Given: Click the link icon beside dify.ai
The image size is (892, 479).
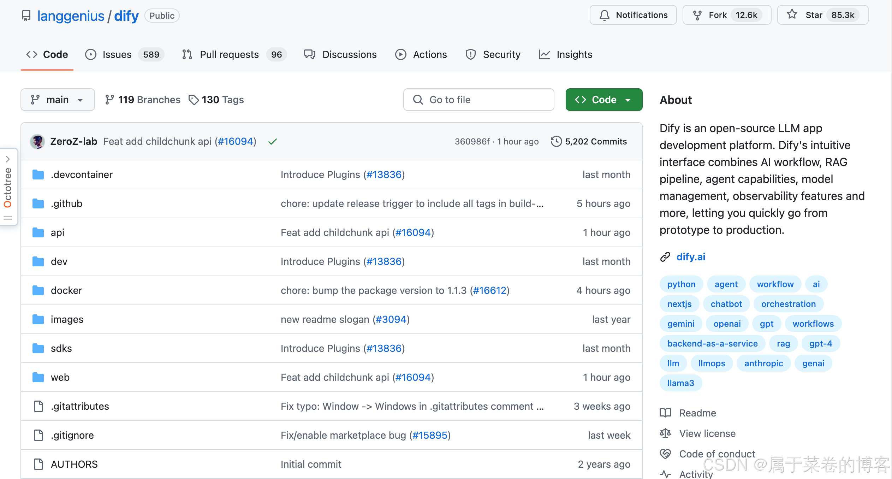Looking at the screenshot, I should (x=665, y=257).
